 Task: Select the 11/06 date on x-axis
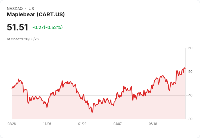click(x=47, y=124)
